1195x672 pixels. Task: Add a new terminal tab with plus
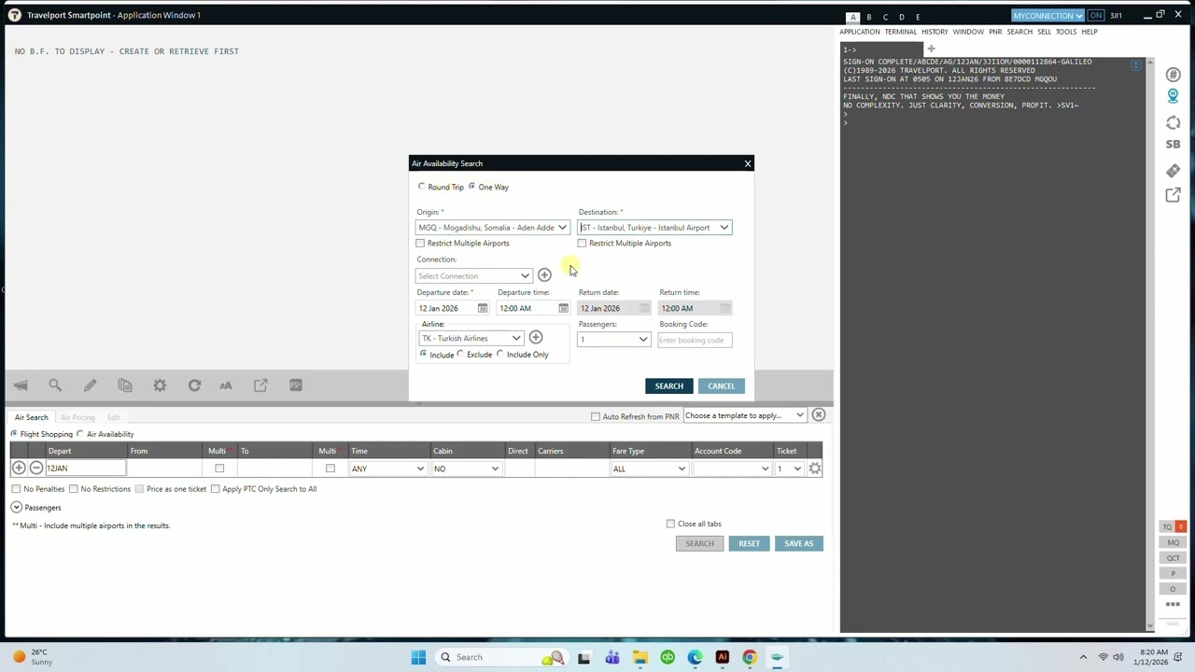tap(931, 49)
